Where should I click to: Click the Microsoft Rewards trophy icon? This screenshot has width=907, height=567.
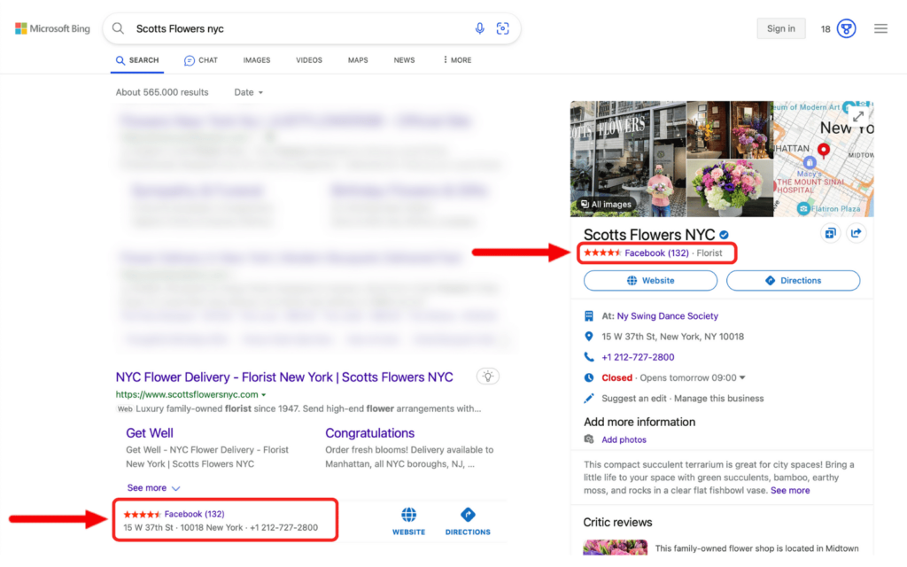click(x=846, y=28)
